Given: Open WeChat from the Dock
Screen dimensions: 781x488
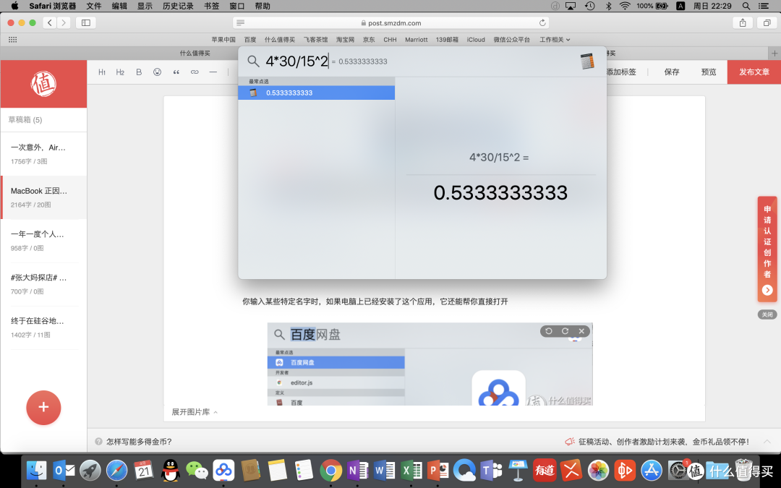Looking at the screenshot, I should pos(197,470).
